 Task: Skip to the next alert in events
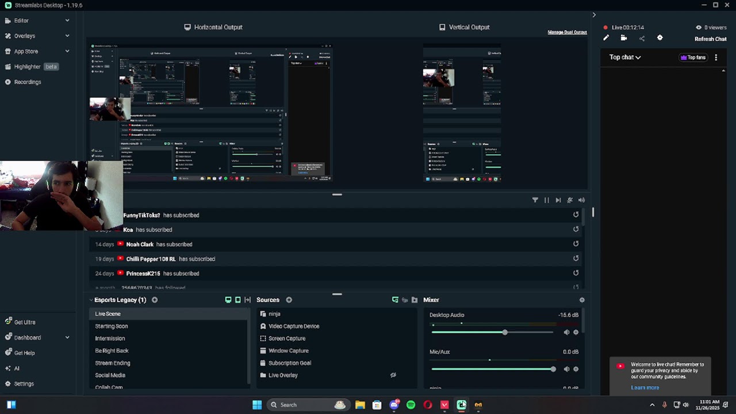pyautogui.click(x=558, y=200)
